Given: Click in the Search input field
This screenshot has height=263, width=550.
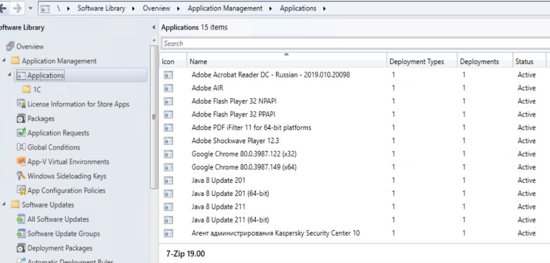Looking at the screenshot, I should 355,44.
